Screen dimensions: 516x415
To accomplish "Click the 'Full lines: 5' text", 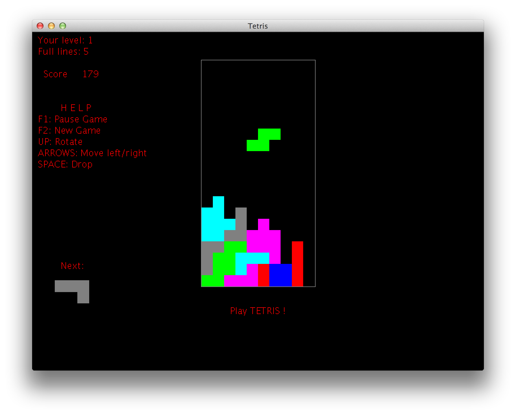I will click(63, 52).
